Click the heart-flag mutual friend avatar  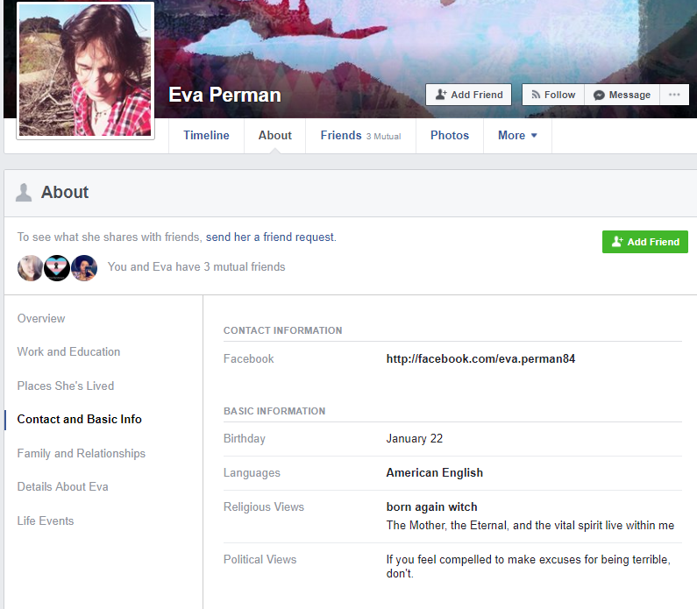[57, 268]
